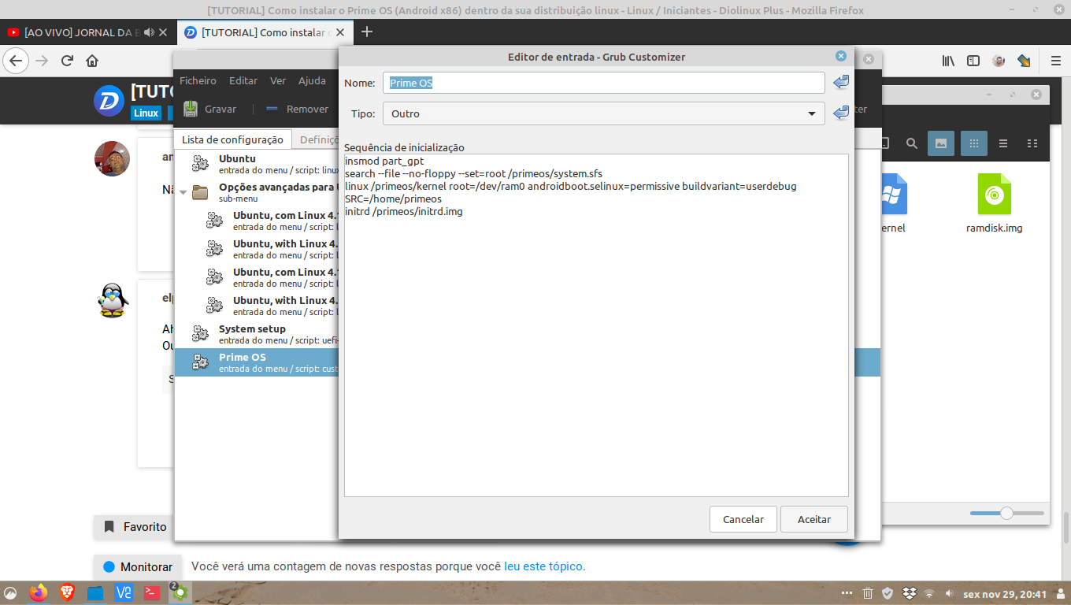Viewport: 1071px width, 605px height.
Task: Click the trash icon in the system tray
Action: coord(867,593)
